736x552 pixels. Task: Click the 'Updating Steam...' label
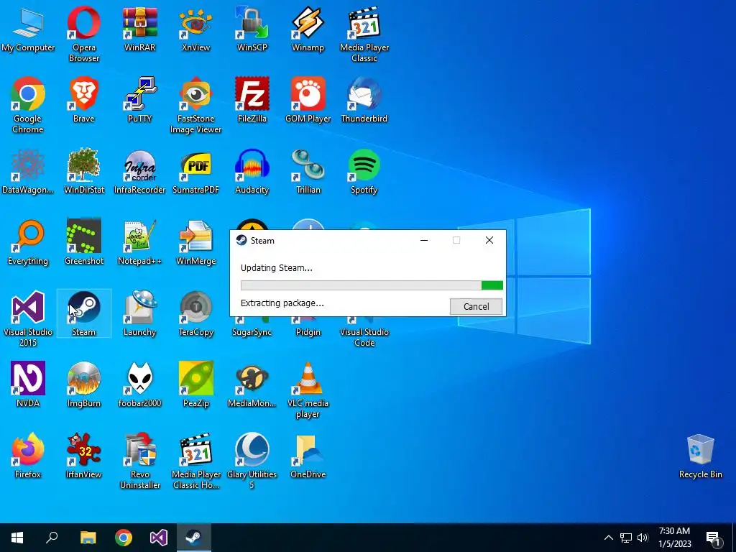tap(277, 268)
